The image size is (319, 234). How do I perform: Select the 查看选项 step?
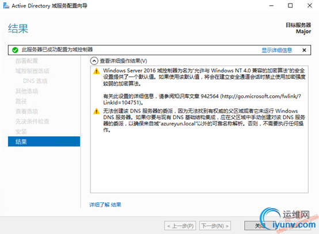(x=26, y=112)
